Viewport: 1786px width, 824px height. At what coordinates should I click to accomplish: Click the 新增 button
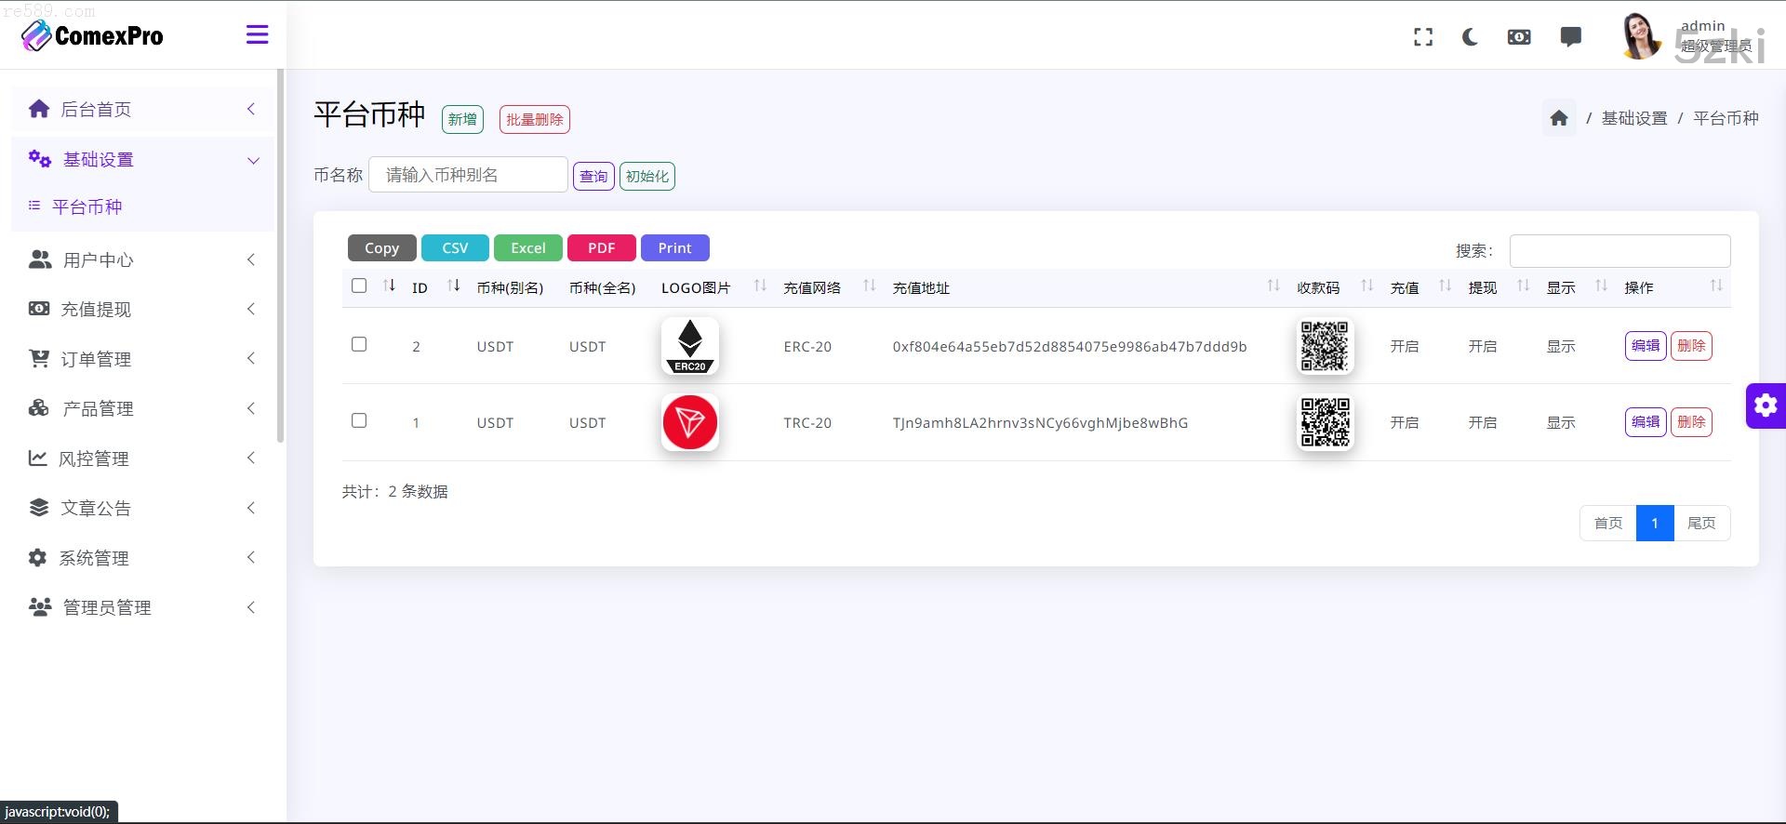tap(462, 119)
